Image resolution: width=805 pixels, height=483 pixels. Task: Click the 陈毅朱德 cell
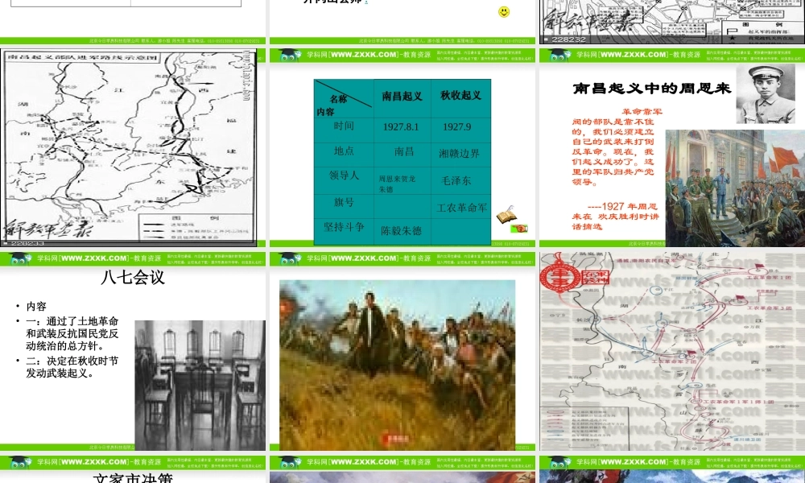coord(401,231)
